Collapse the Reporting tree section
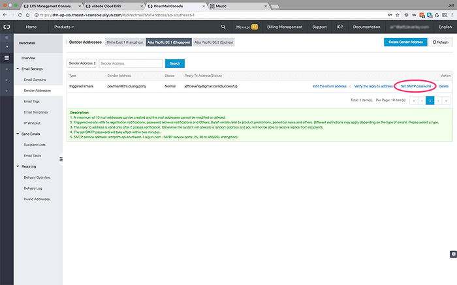457x285 pixels. pos(18,166)
